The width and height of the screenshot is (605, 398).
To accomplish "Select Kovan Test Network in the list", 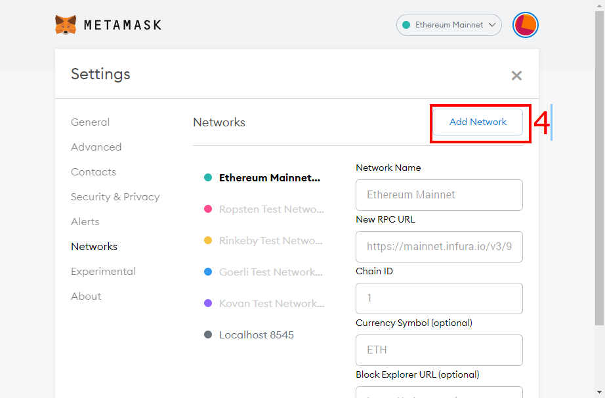I will [264, 304].
